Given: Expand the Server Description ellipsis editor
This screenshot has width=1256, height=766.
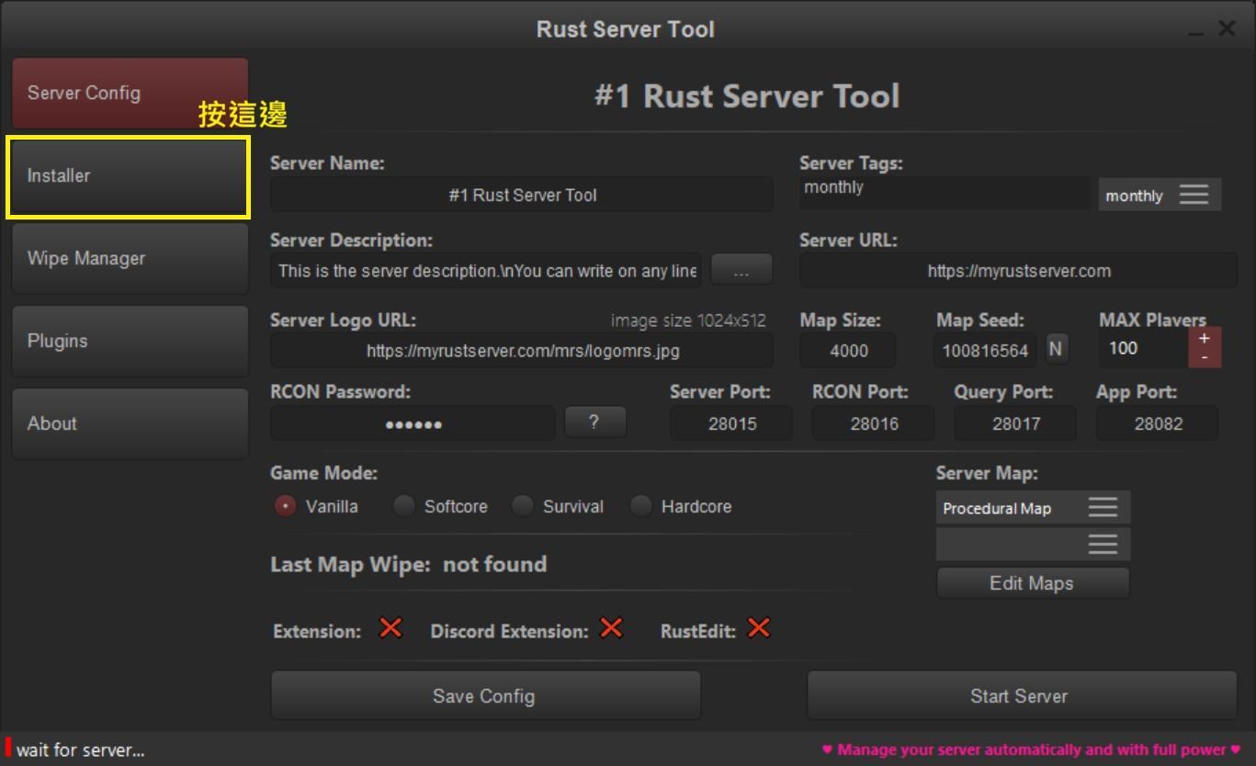Looking at the screenshot, I should [741, 269].
